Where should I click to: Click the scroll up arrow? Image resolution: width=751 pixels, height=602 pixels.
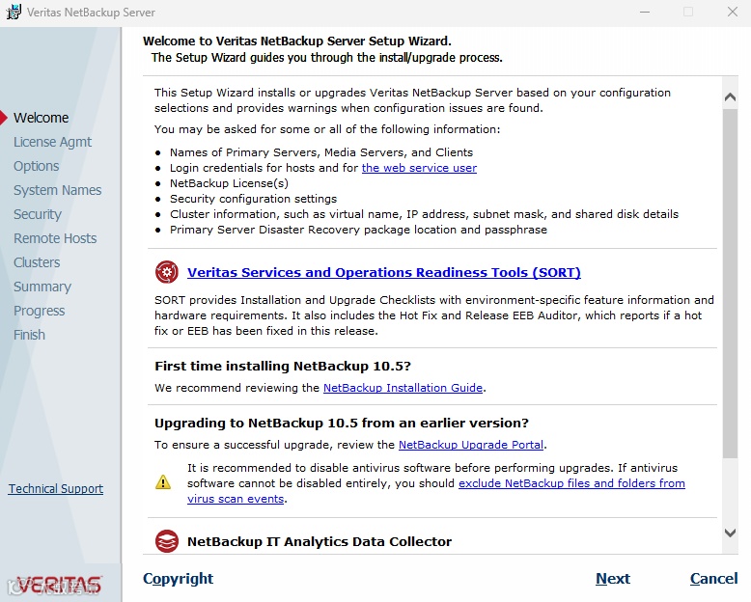(730, 97)
